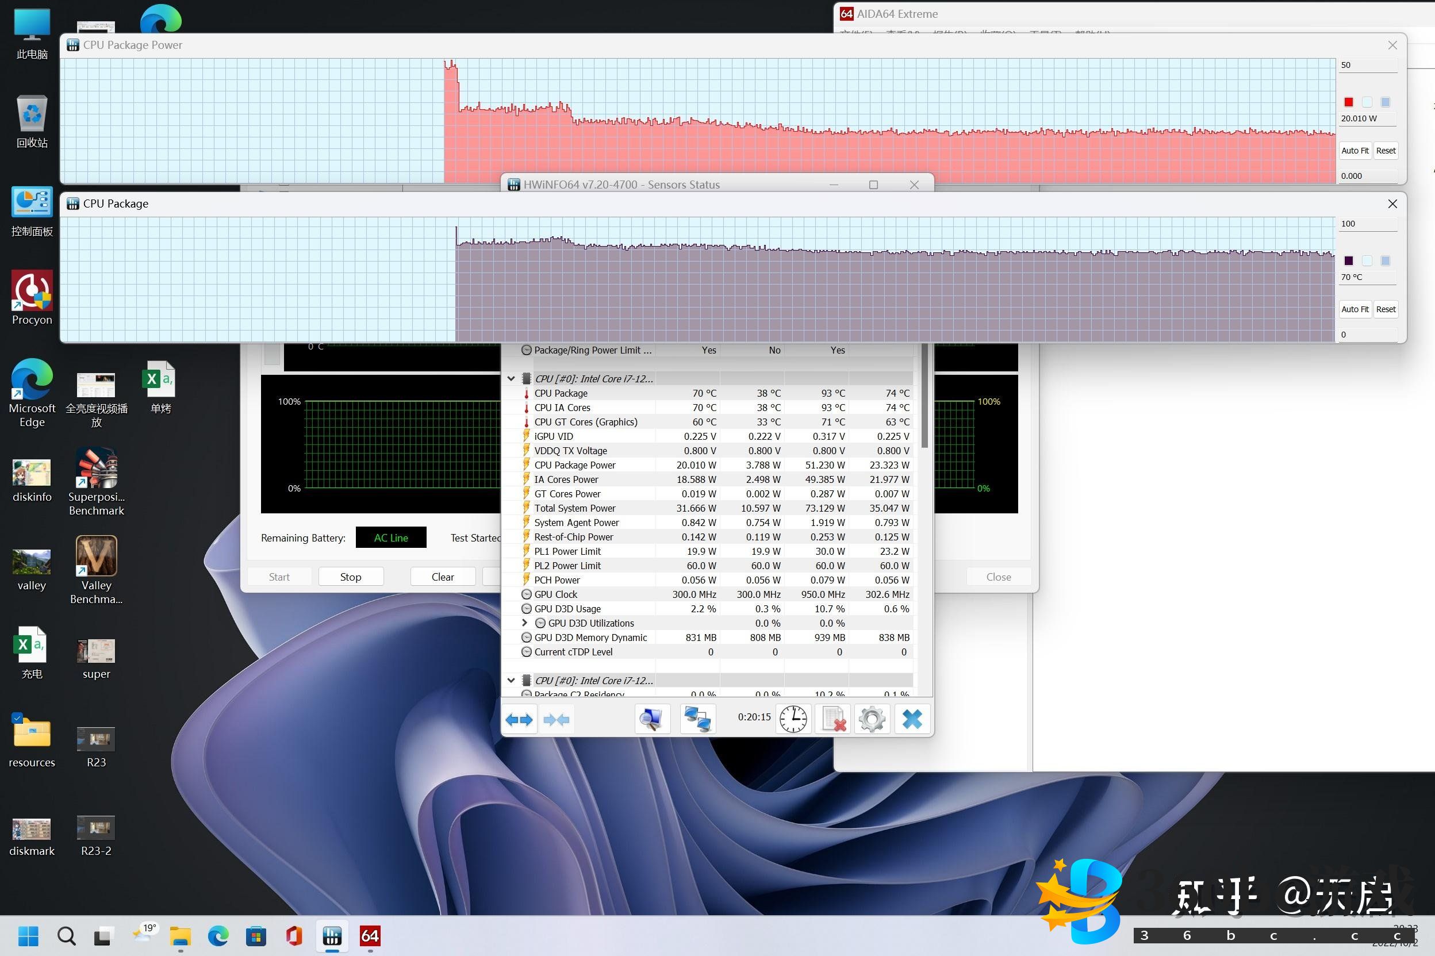
Task: Click the HWiNFO sensor list vertical scrollbar
Action: tap(924, 396)
